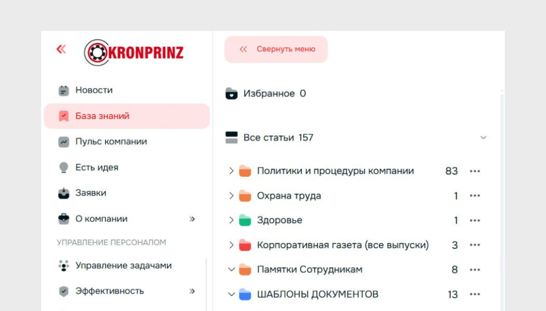Viewport: 546px width, 311px height.
Task: Open three-dot menu for ШАБЛОНЫ ДОКУМЕНТОВ
Action: (475, 294)
